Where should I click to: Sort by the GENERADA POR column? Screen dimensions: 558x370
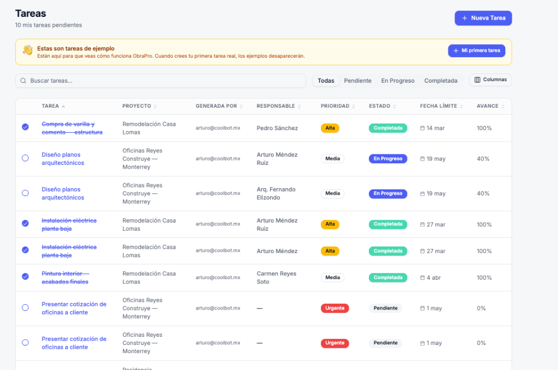point(241,106)
